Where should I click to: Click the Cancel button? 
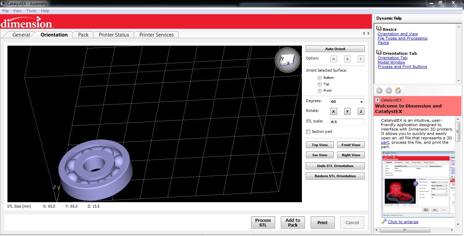[x=352, y=222]
